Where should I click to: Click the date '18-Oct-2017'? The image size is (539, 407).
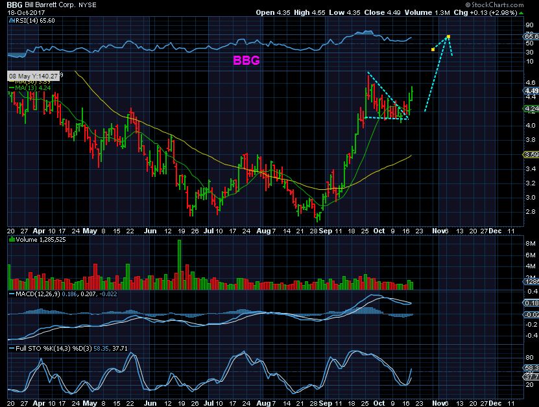tap(26, 13)
